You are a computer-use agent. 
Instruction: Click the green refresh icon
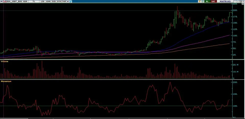(x=203, y=2)
